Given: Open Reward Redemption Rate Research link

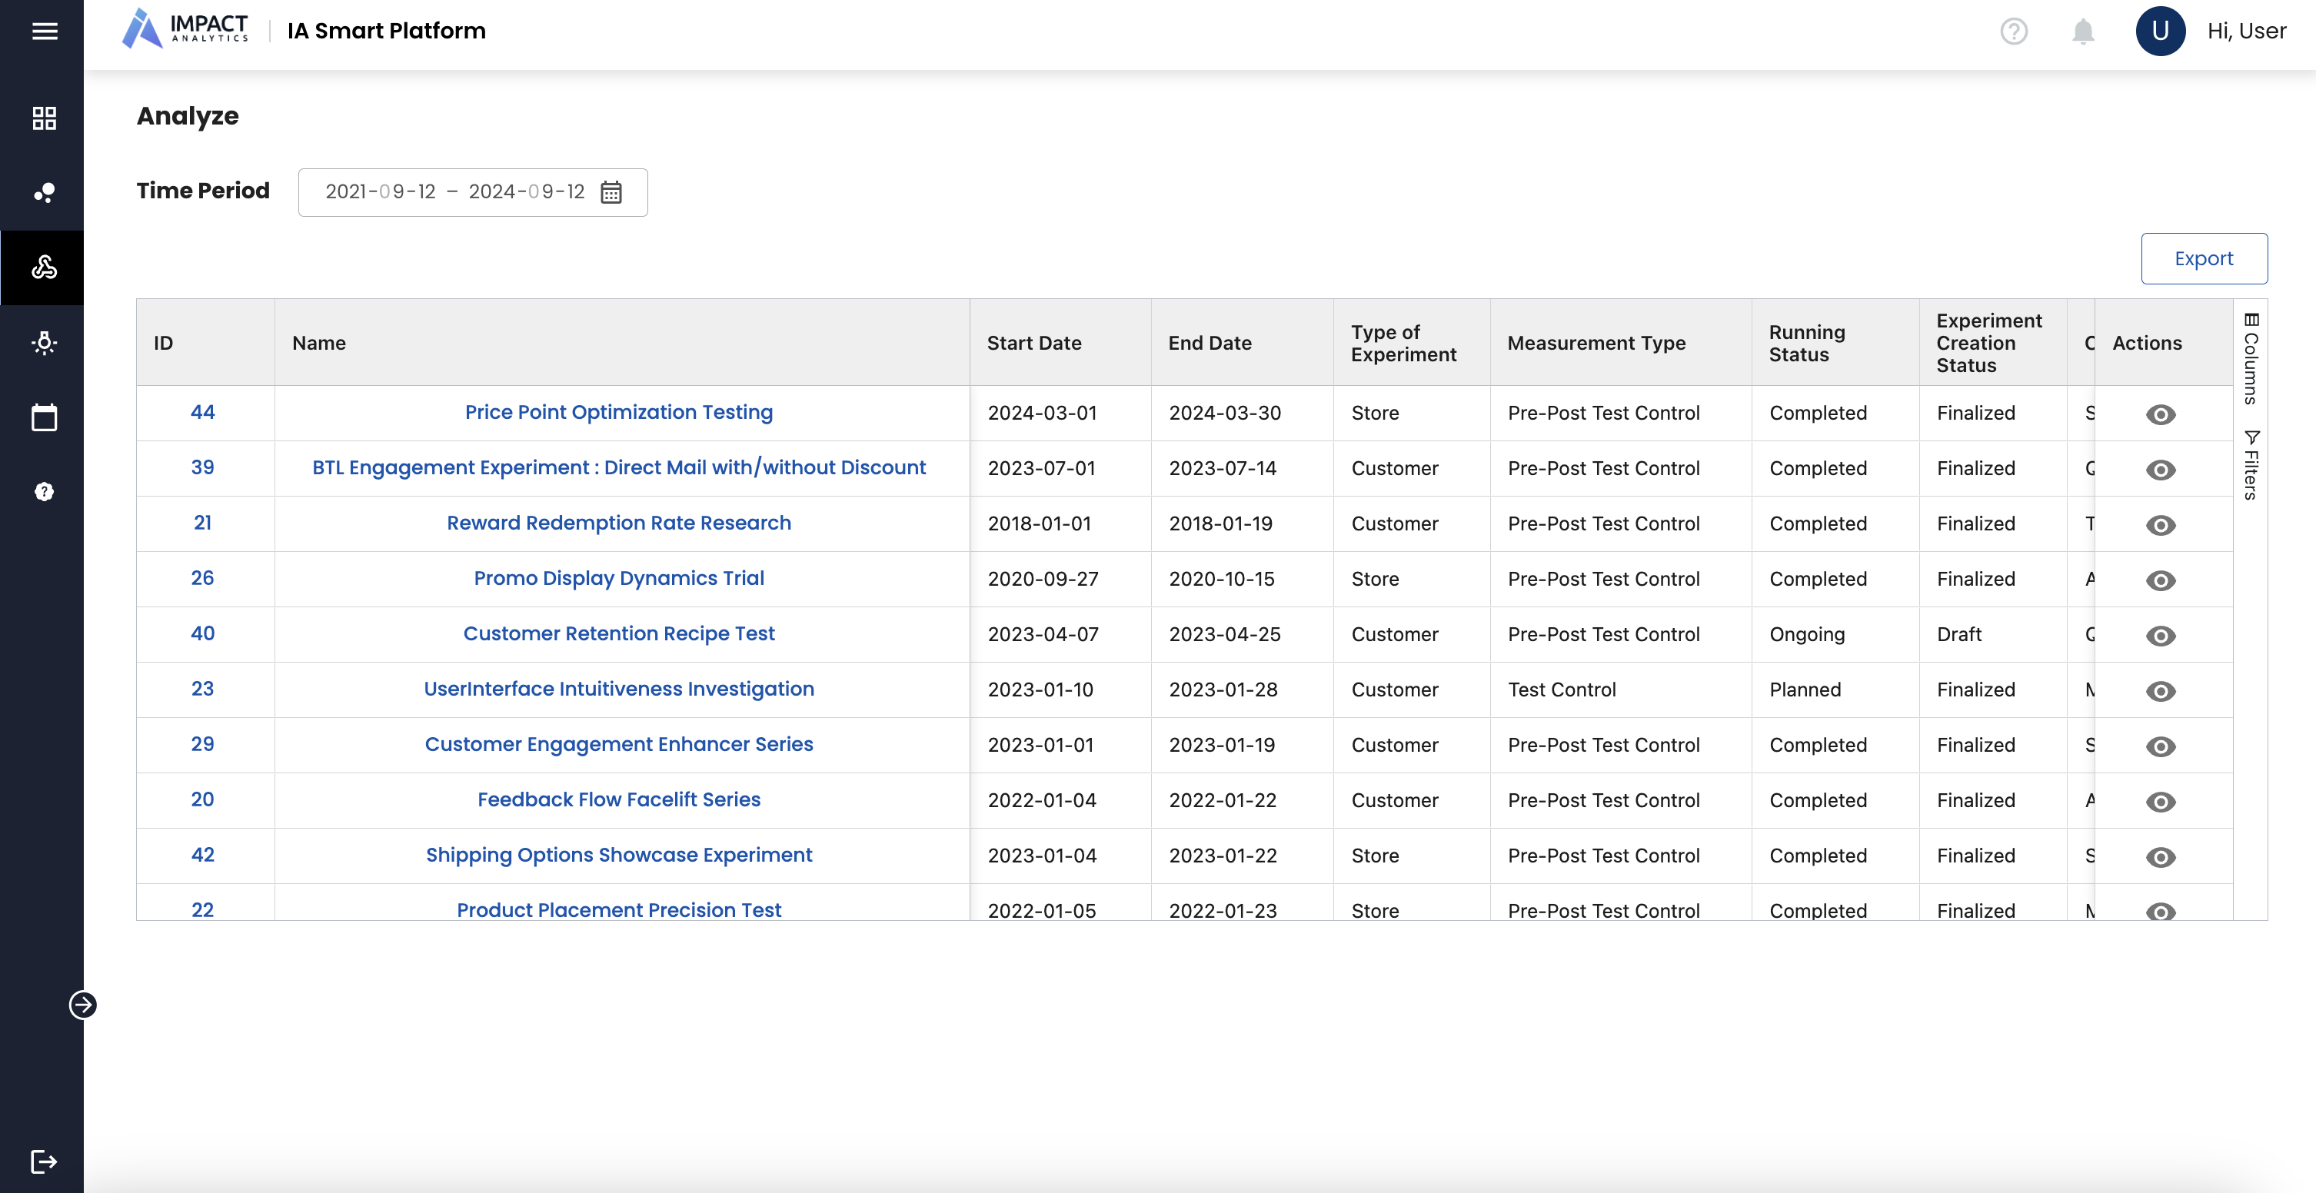Looking at the screenshot, I should pos(618,523).
